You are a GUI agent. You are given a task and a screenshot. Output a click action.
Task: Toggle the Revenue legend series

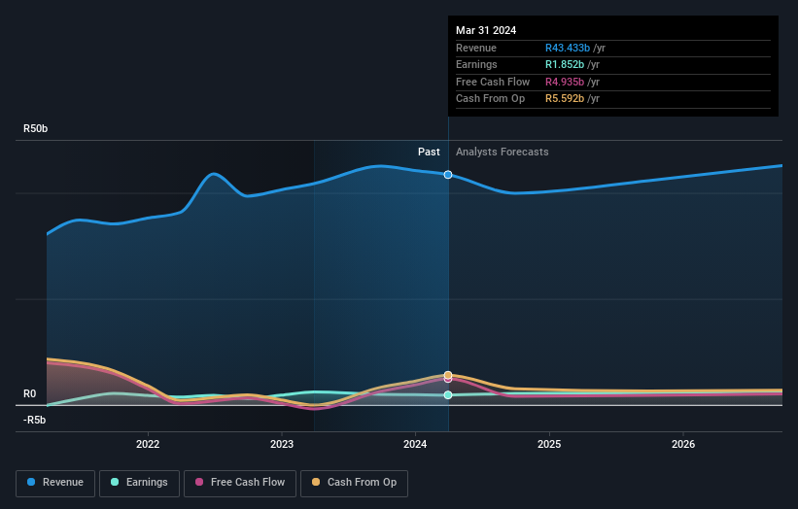(x=55, y=483)
